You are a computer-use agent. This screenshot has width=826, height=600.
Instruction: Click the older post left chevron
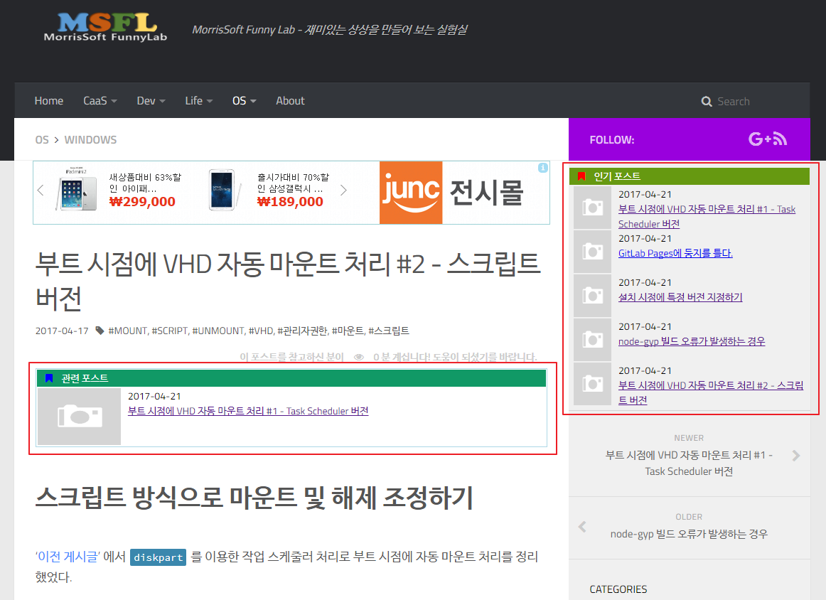(583, 527)
